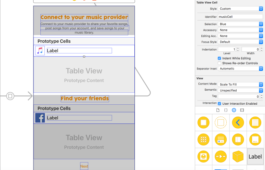
Task: Select the Table View Controller library icon
Action: [x=255, y=122]
